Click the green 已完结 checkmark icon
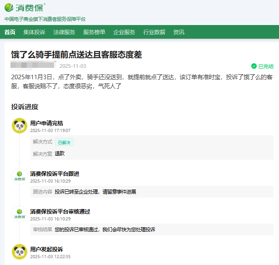This screenshot has width=279, height=265. click(x=254, y=66)
